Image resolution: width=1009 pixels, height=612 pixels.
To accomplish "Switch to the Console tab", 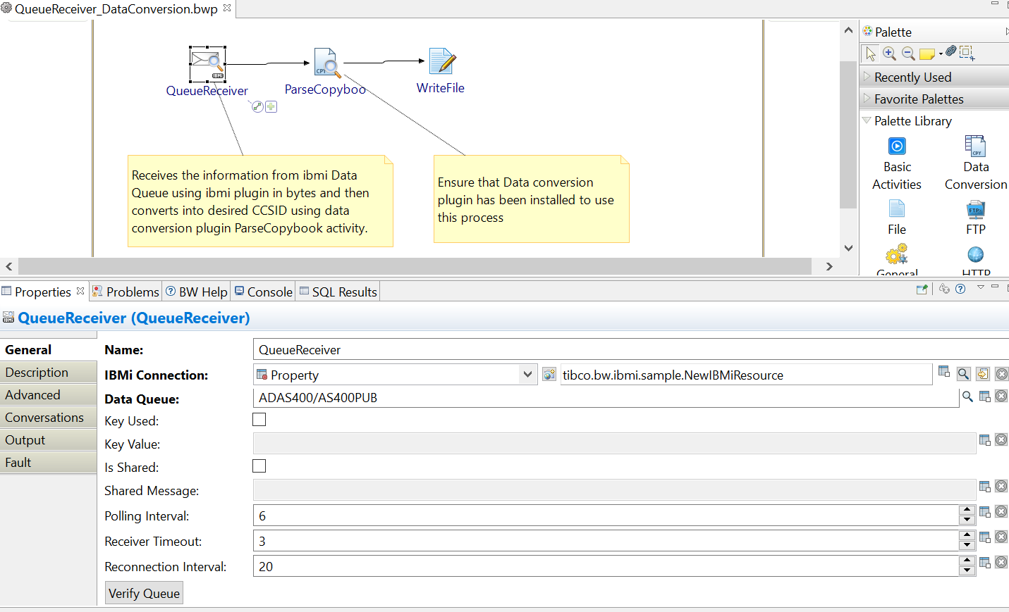I will coord(264,292).
